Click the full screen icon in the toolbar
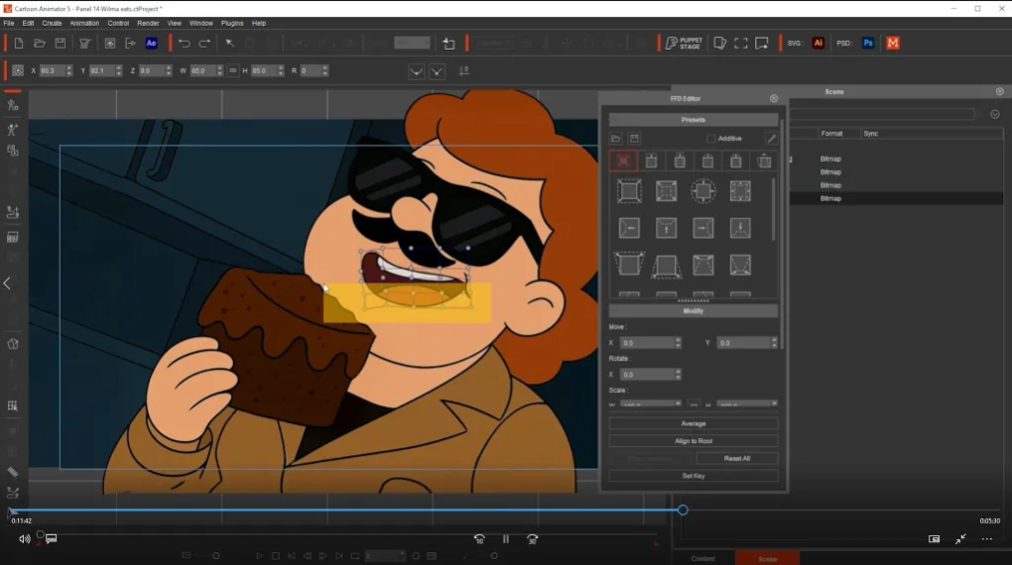 coord(741,44)
